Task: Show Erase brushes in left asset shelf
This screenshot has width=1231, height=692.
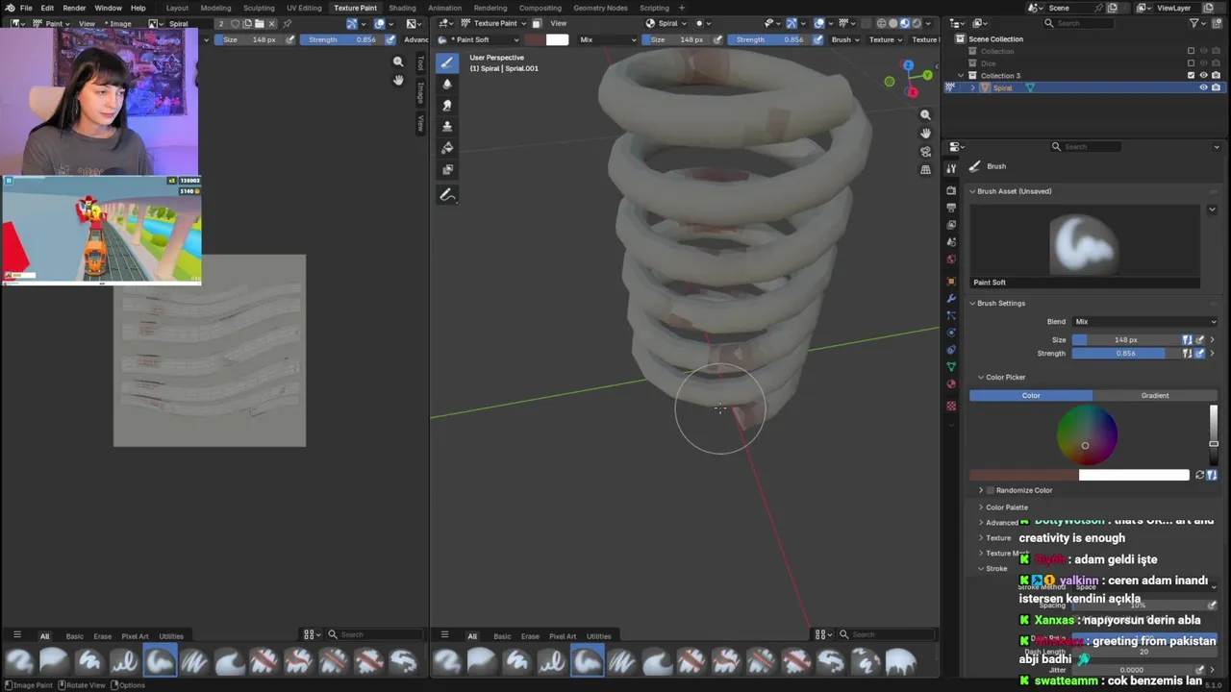Action: (102, 635)
